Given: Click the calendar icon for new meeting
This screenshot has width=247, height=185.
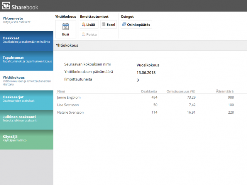Looking at the screenshot, I should pyautogui.click(x=66, y=26).
